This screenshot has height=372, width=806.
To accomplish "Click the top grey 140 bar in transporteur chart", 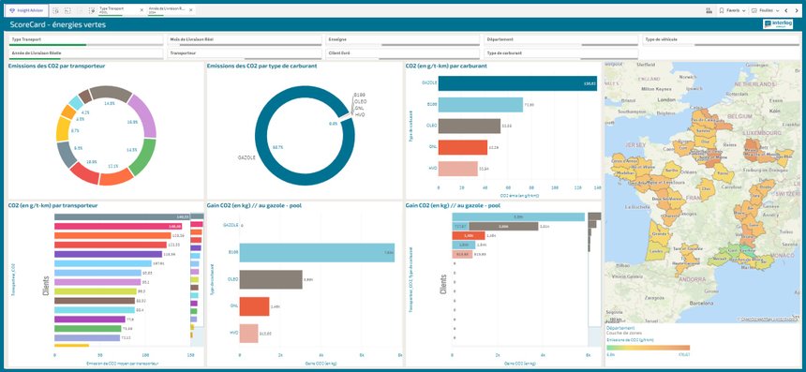I will pyautogui.click(x=123, y=216).
